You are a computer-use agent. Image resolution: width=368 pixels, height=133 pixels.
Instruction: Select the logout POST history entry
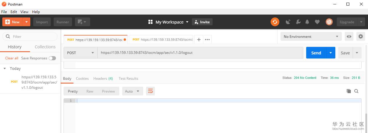[30, 82]
